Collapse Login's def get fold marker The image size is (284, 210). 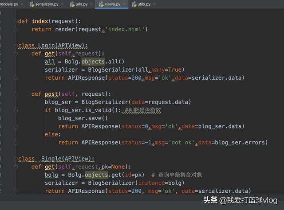click(16, 54)
